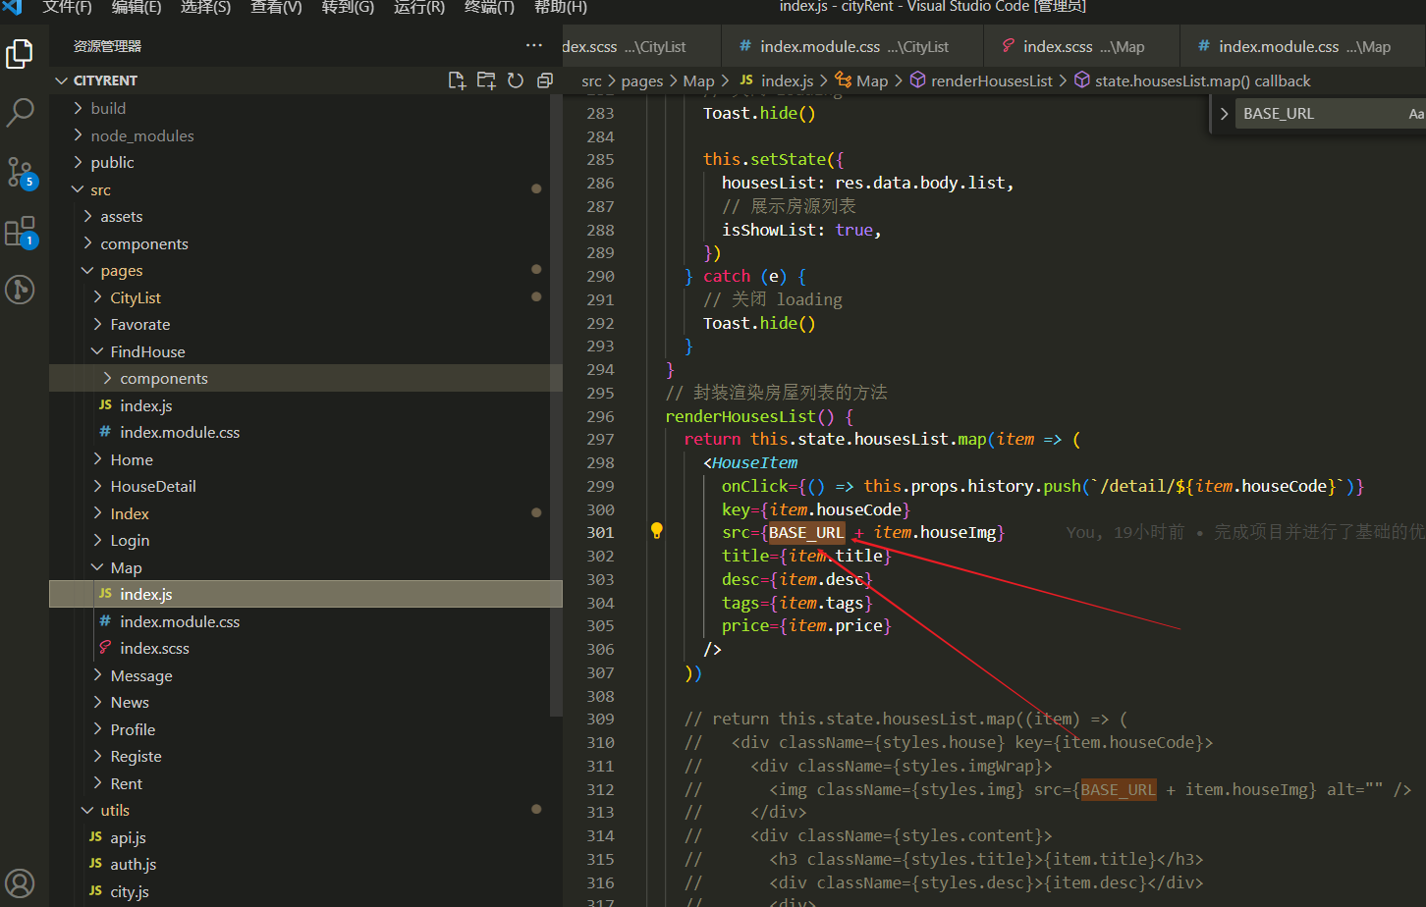Image resolution: width=1426 pixels, height=907 pixels.
Task: Open the explorer more actions ellipsis
Action: click(534, 45)
